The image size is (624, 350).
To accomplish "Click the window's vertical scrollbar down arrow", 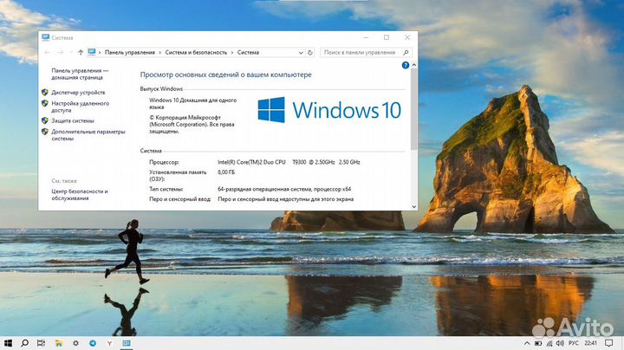I will [x=413, y=205].
